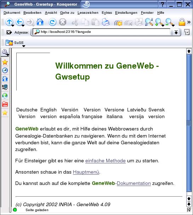Zoom out with the minus magnifier

coord(169,22)
